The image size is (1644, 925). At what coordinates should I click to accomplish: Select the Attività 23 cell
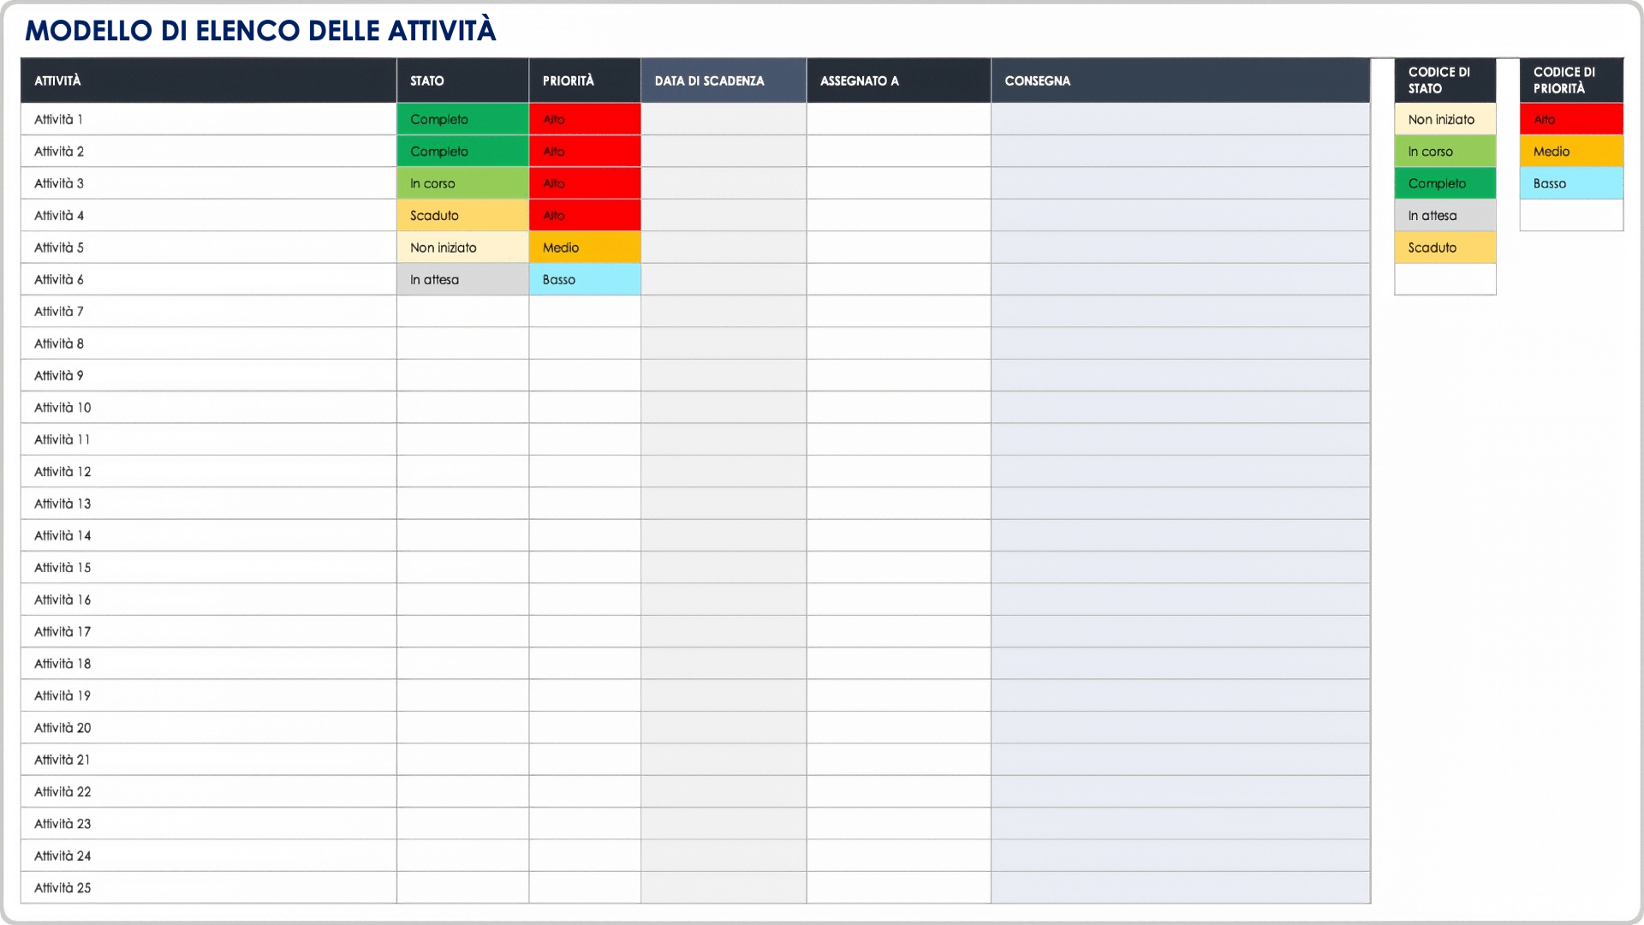click(208, 824)
